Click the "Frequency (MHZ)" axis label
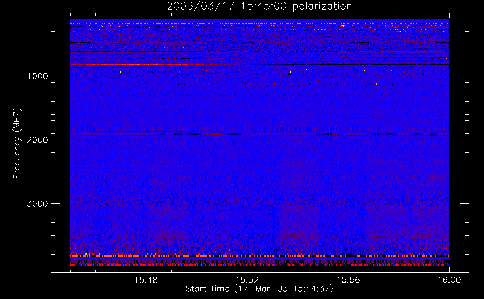 17,144
